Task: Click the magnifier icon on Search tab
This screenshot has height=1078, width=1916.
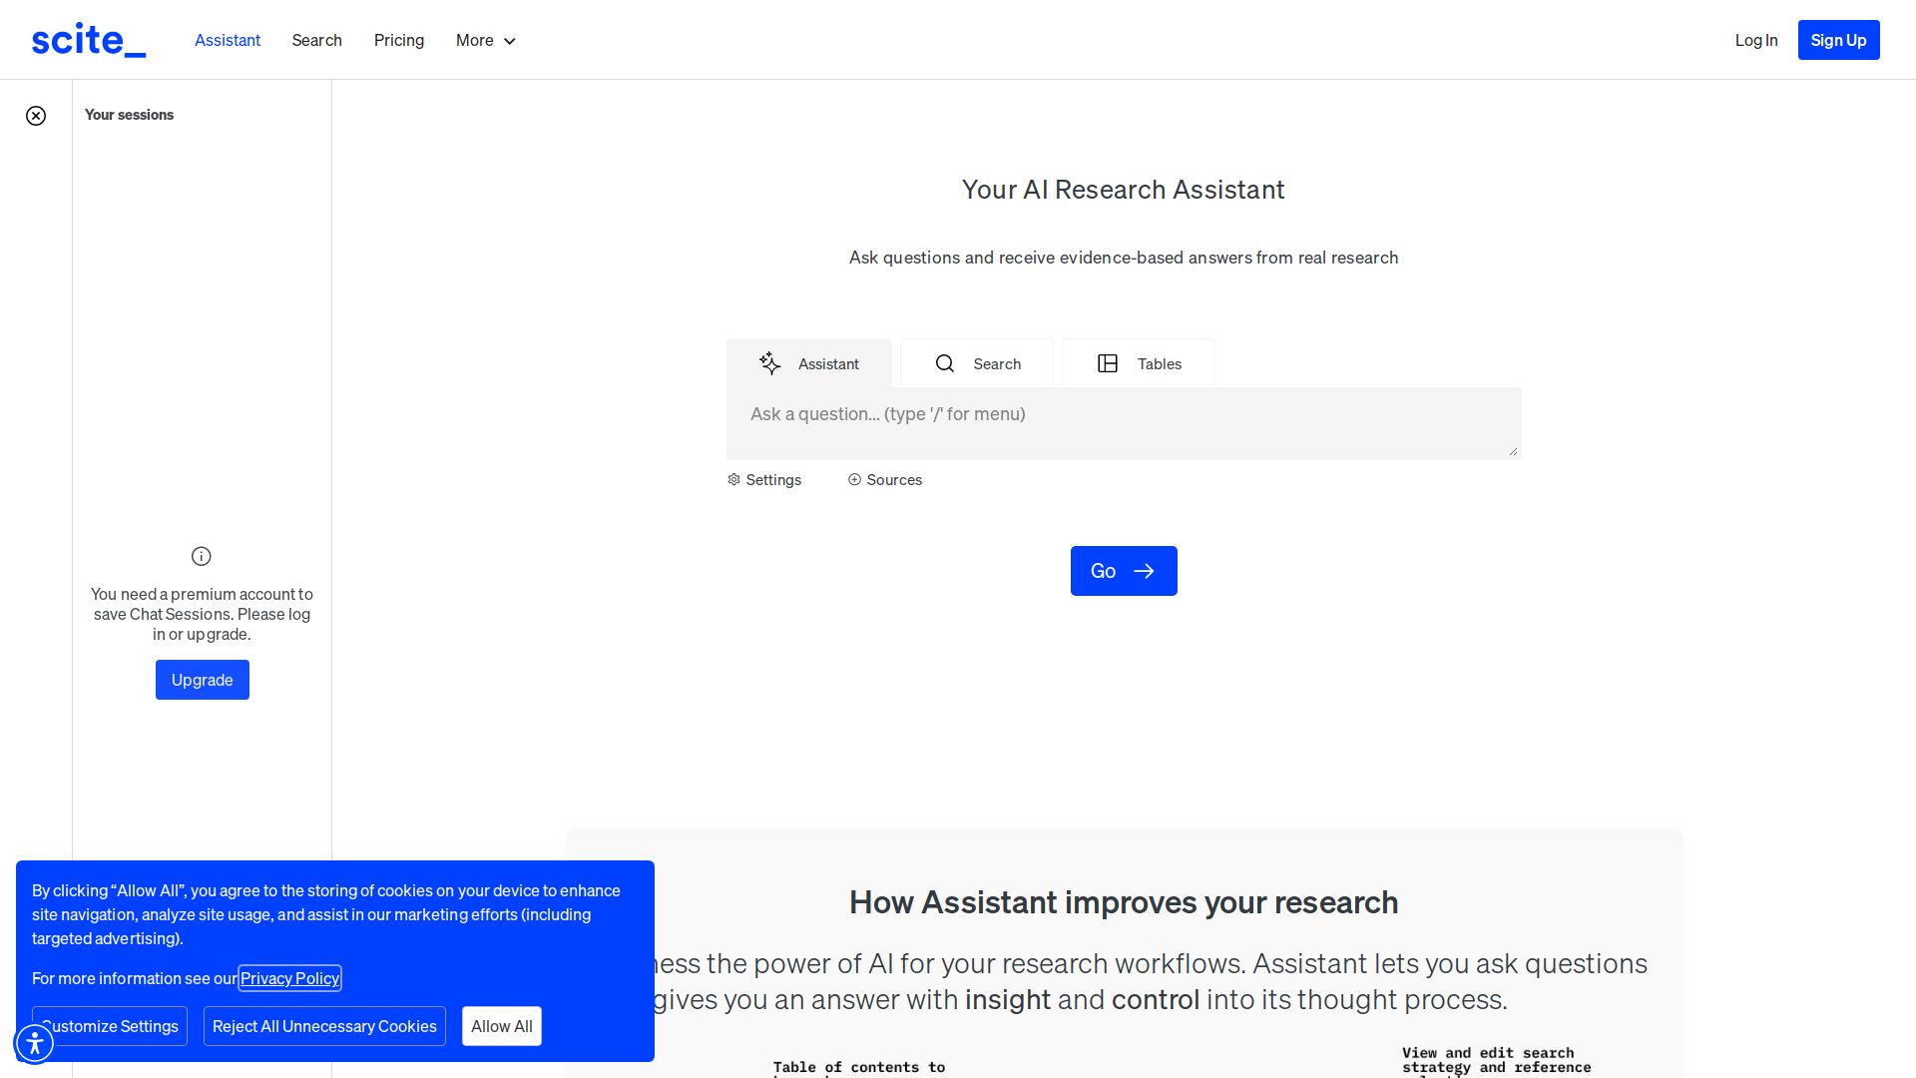Action: tap(945, 363)
